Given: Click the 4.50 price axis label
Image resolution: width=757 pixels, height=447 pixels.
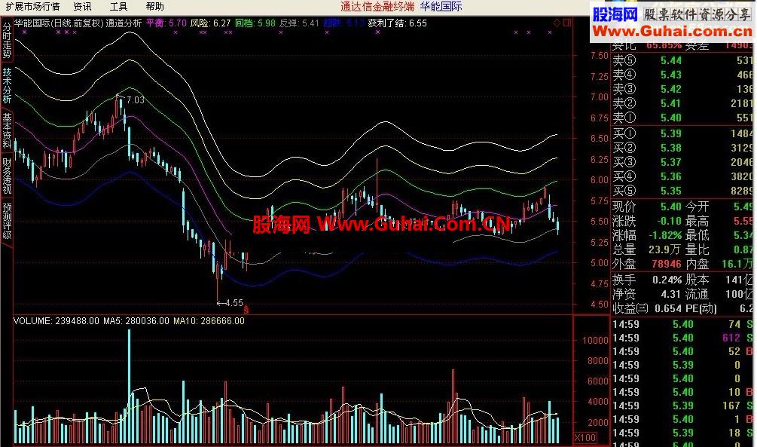Looking at the screenshot, I should tap(599, 305).
